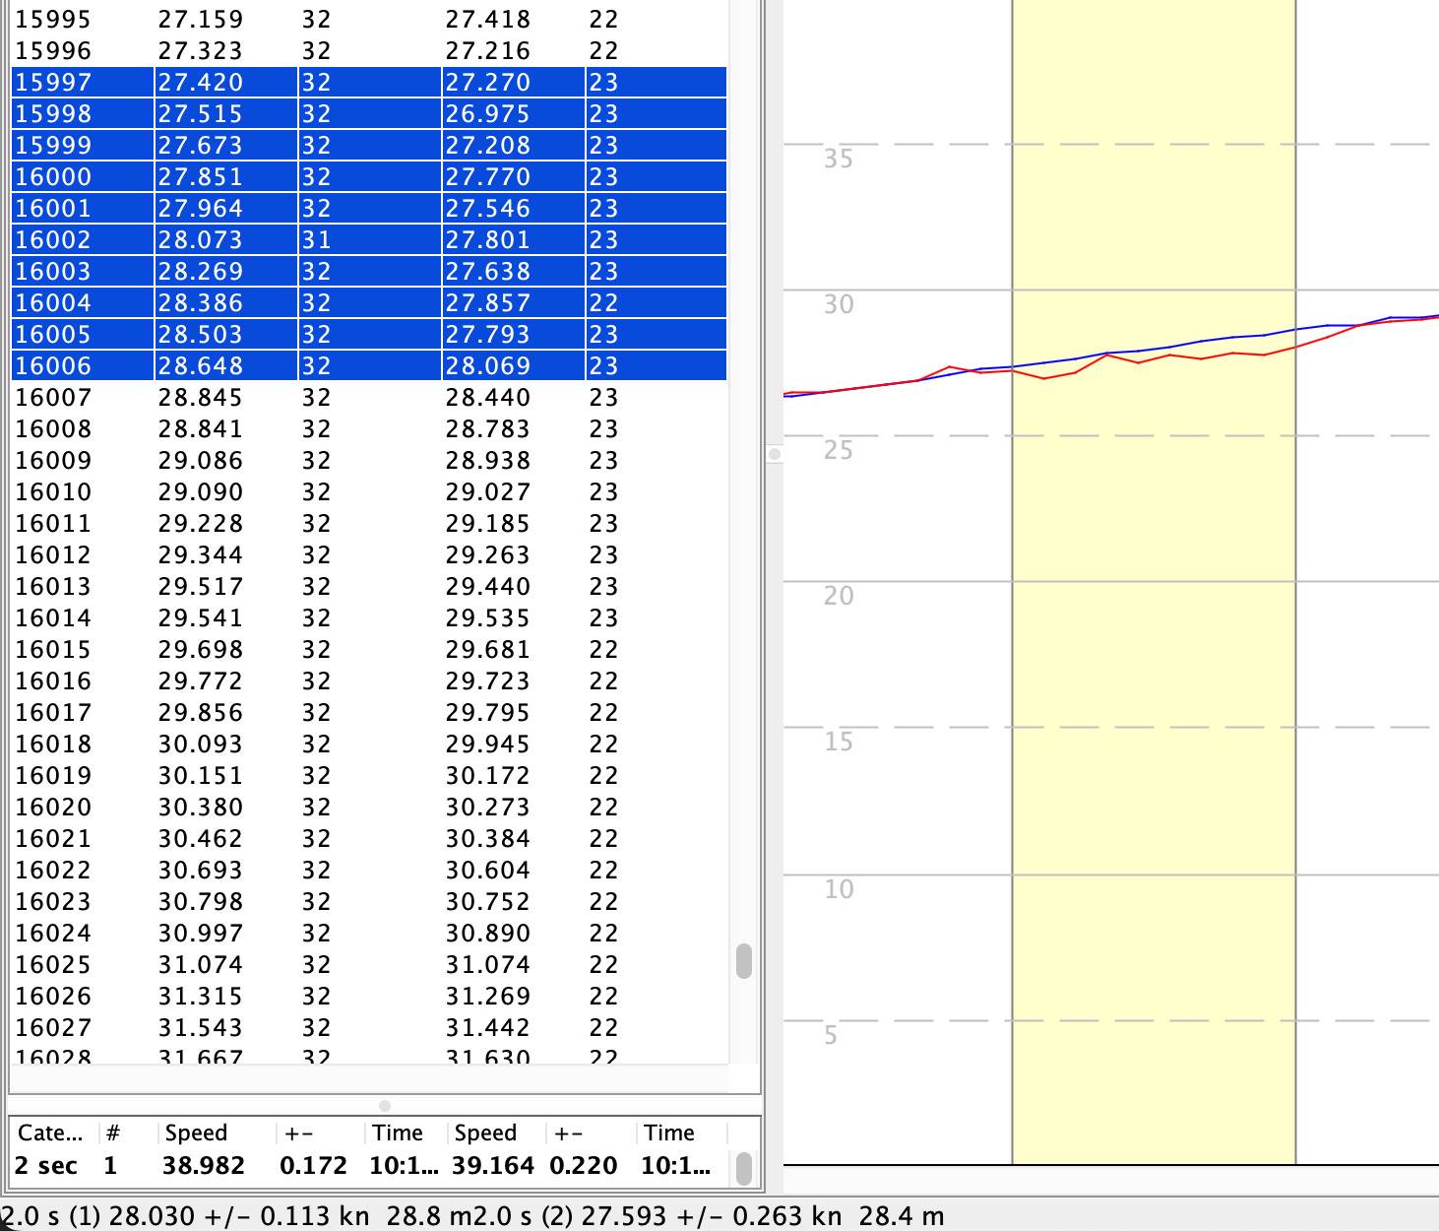This screenshot has width=1439, height=1231.
Task: Click the first Speed column header
Action: pyautogui.click(x=197, y=1133)
